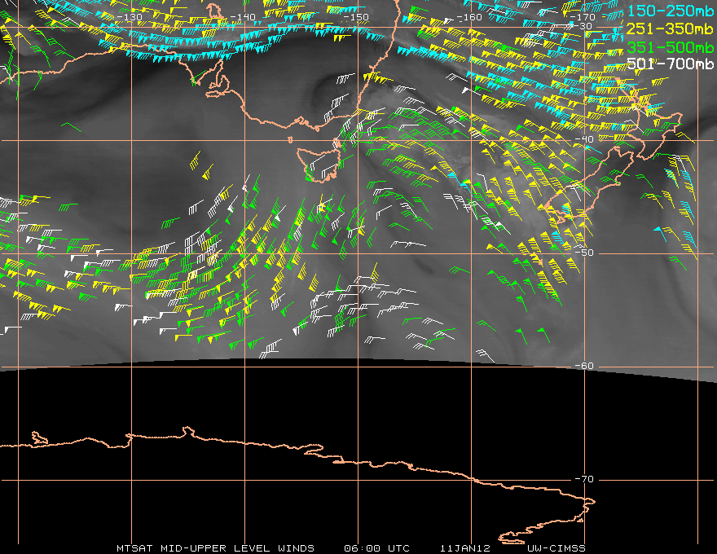Image resolution: width=717 pixels, height=554 pixels.
Task: Click the 06:00 UTC timestamp
Action: point(376,548)
